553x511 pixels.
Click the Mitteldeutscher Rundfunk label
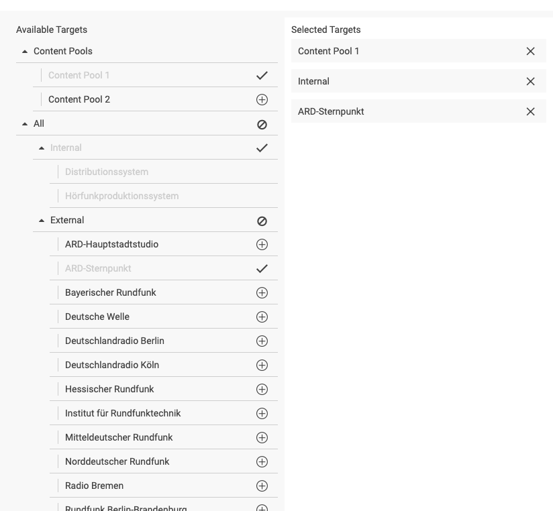click(x=119, y=437)
